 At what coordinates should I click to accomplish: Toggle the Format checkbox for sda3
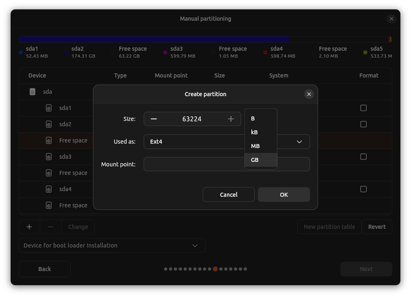[363, 157]
